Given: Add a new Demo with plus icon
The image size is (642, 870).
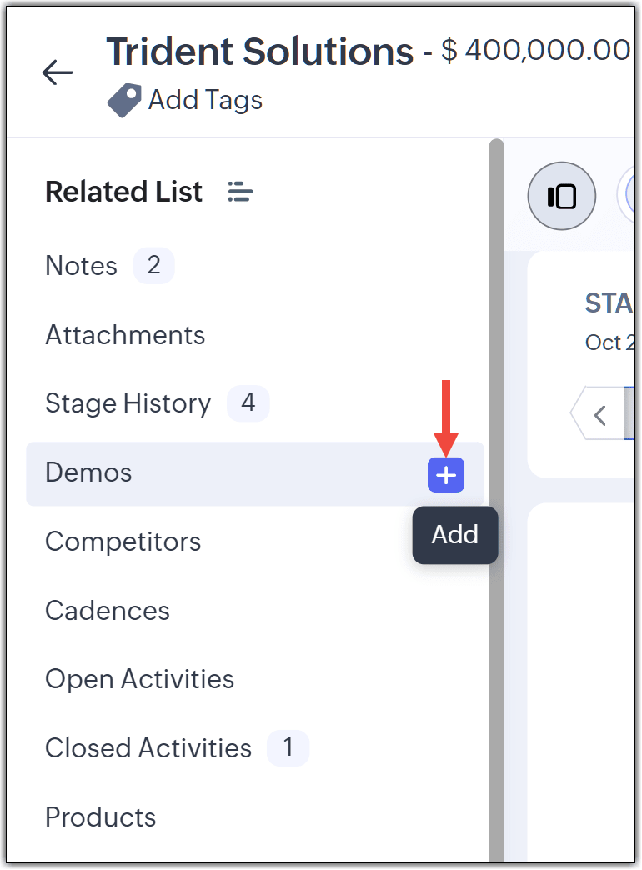Looking at the screenshot, I should 446,475.
